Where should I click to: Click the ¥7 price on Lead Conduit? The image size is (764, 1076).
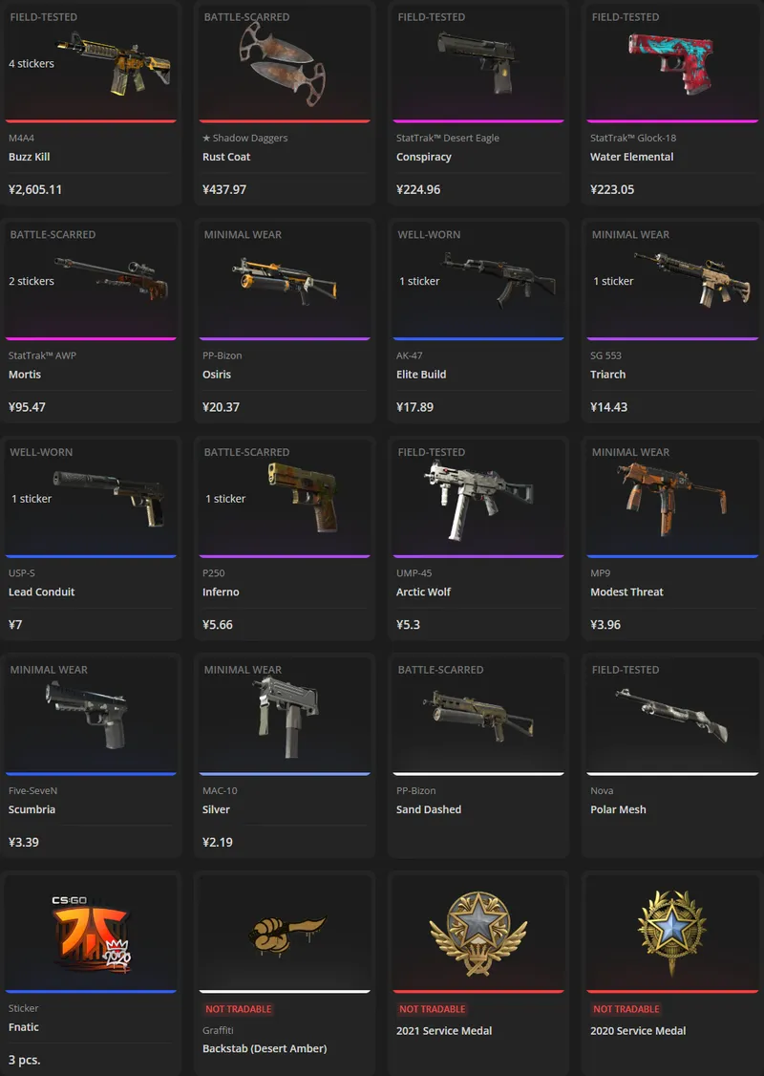coord(15,624)
